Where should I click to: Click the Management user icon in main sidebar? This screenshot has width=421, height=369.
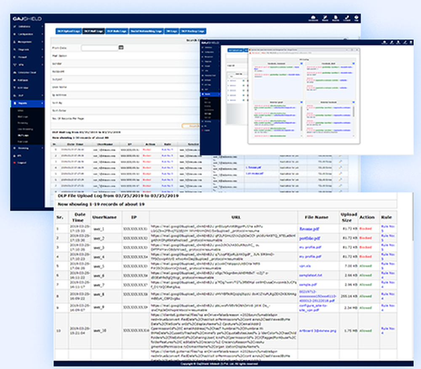coord(15,42)
